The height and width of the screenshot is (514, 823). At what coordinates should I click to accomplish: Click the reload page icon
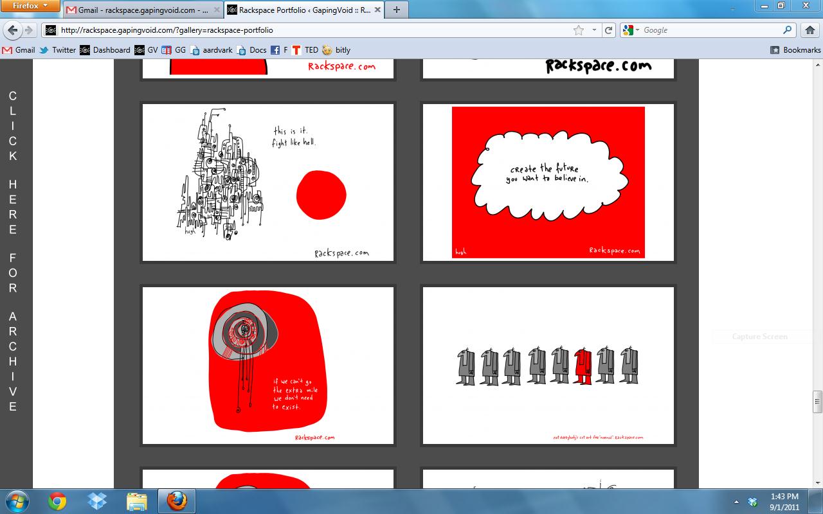[x=608, y=30]
